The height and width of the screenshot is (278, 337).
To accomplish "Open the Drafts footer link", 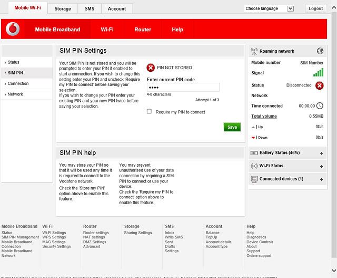I will click(x=170, y=246).
